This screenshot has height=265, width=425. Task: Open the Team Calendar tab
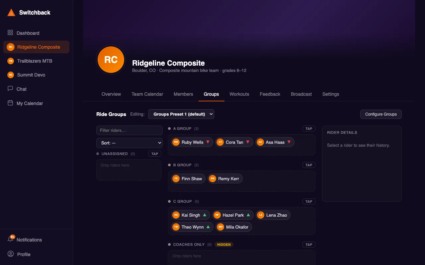pyautogui.click(x=147, y=94)
